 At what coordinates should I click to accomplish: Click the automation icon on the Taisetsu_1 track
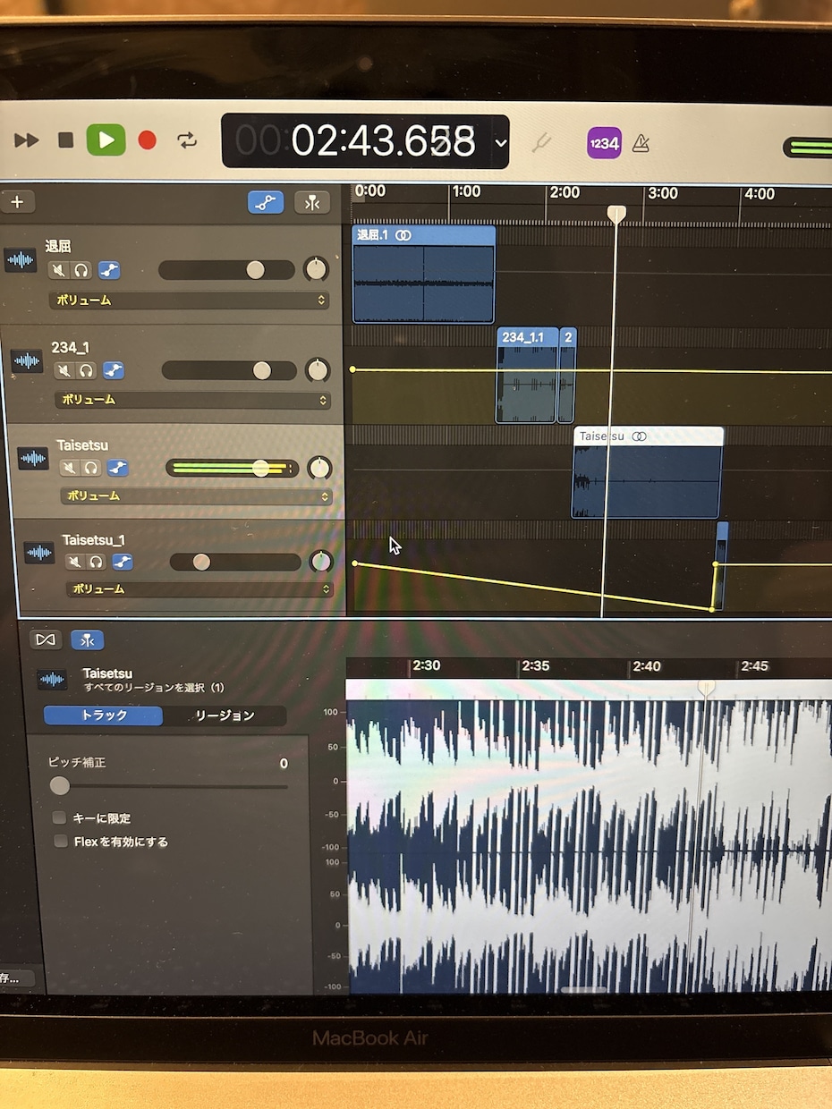pyautogui.click(x=122, y=562)
